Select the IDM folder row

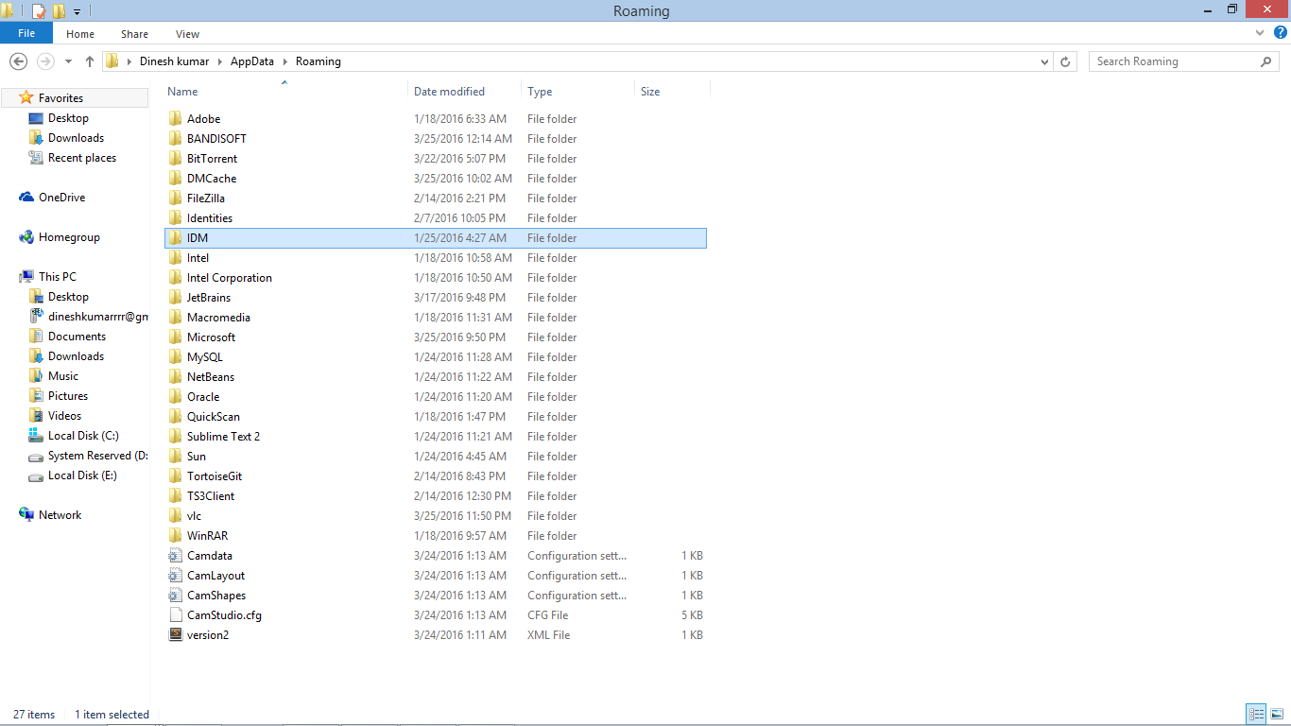[x=436, y=238]
